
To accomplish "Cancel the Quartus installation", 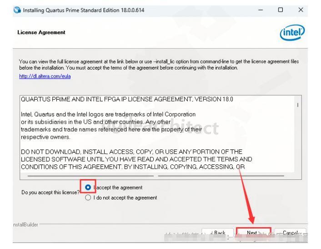I will [290, 233].
